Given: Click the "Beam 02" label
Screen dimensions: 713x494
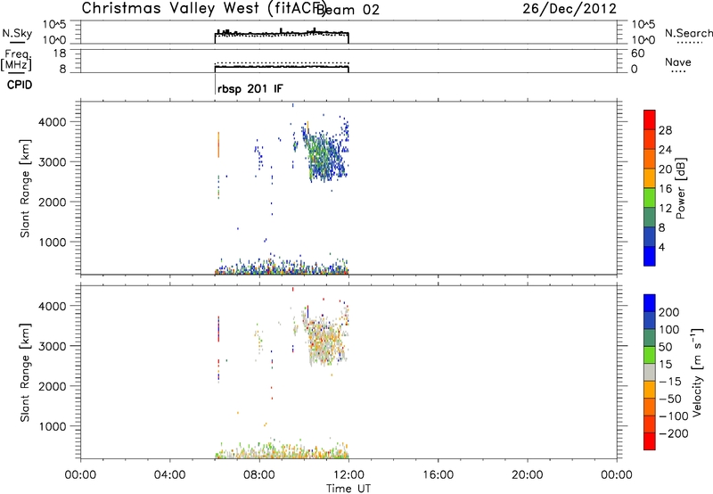Looking at the screenshot, I should coord(348,10).
